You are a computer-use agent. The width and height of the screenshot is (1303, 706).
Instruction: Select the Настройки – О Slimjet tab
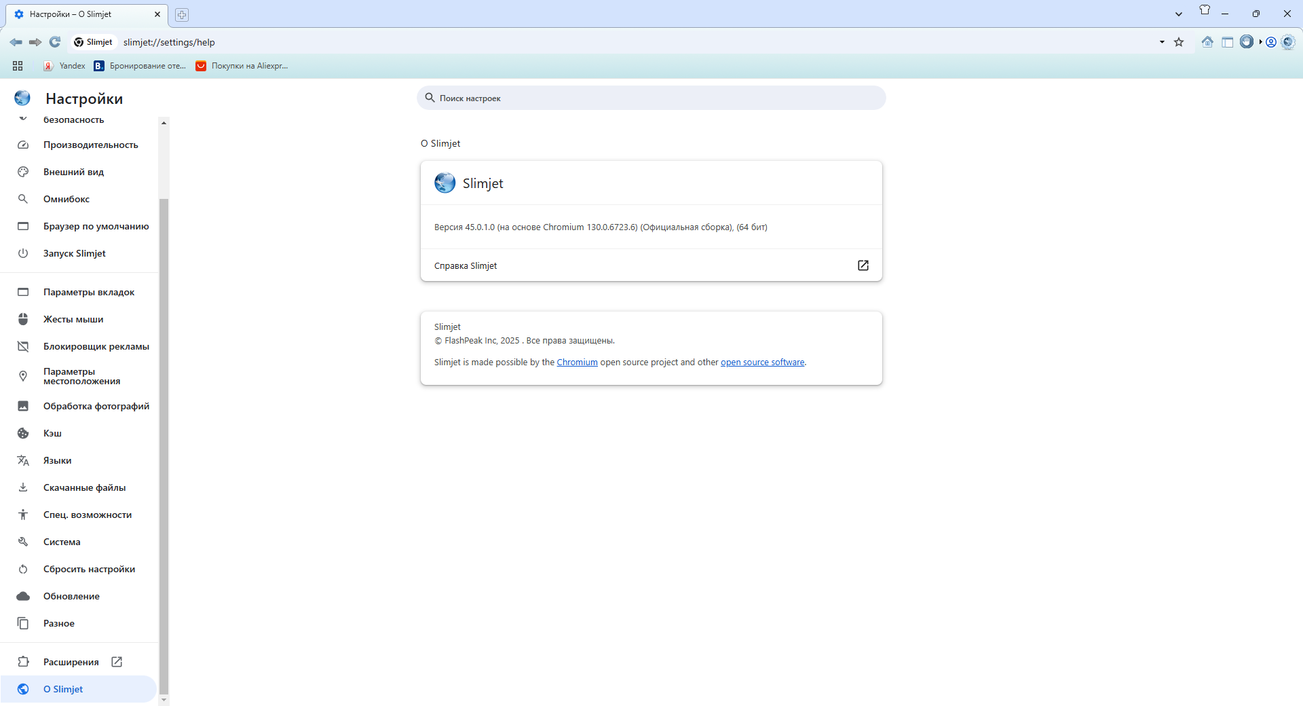point(86,14)
